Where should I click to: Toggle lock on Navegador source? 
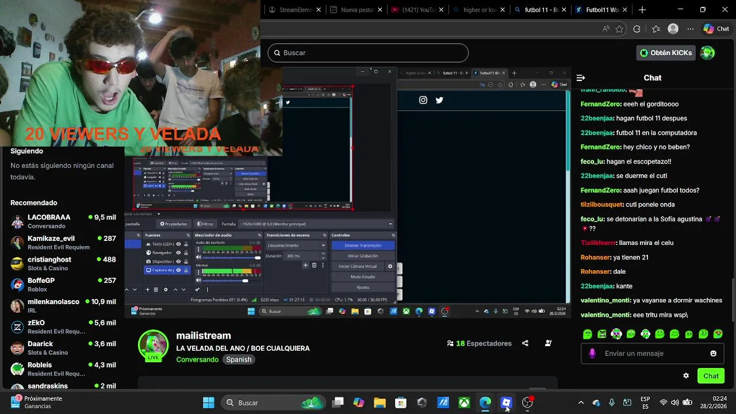pos(186,252)
